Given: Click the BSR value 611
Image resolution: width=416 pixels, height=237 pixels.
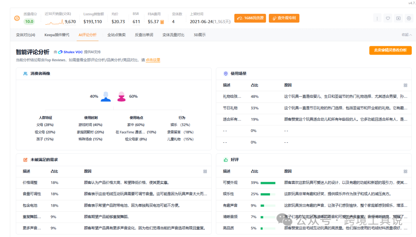Looking at the screenshot, I should click(136, 22).
